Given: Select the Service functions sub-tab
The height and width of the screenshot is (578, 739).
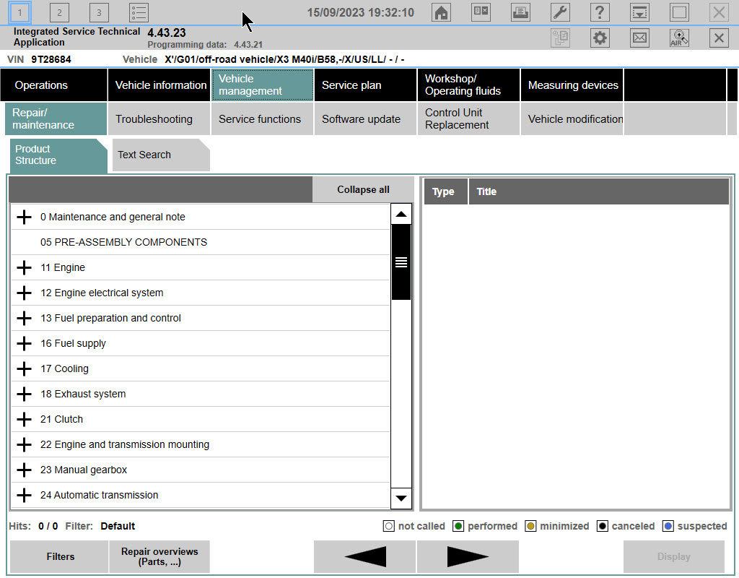Looking at the screenshot, I should tap(263, 119).
